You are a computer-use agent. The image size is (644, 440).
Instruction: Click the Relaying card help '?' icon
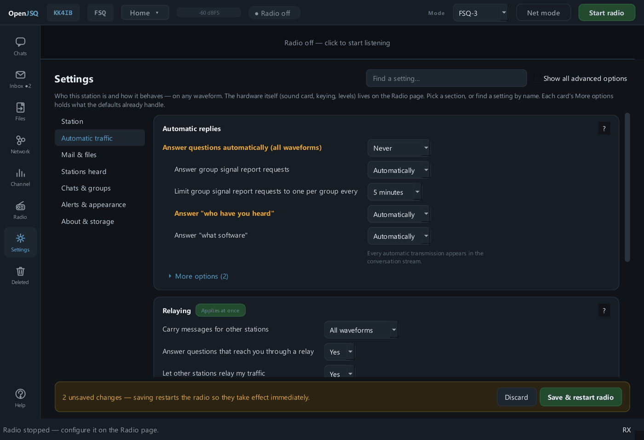point(604,311)
